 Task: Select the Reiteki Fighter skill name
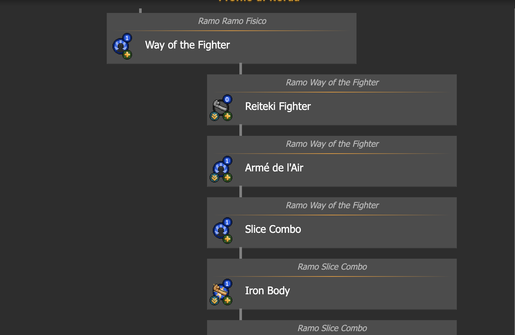(x=278, y=106)
